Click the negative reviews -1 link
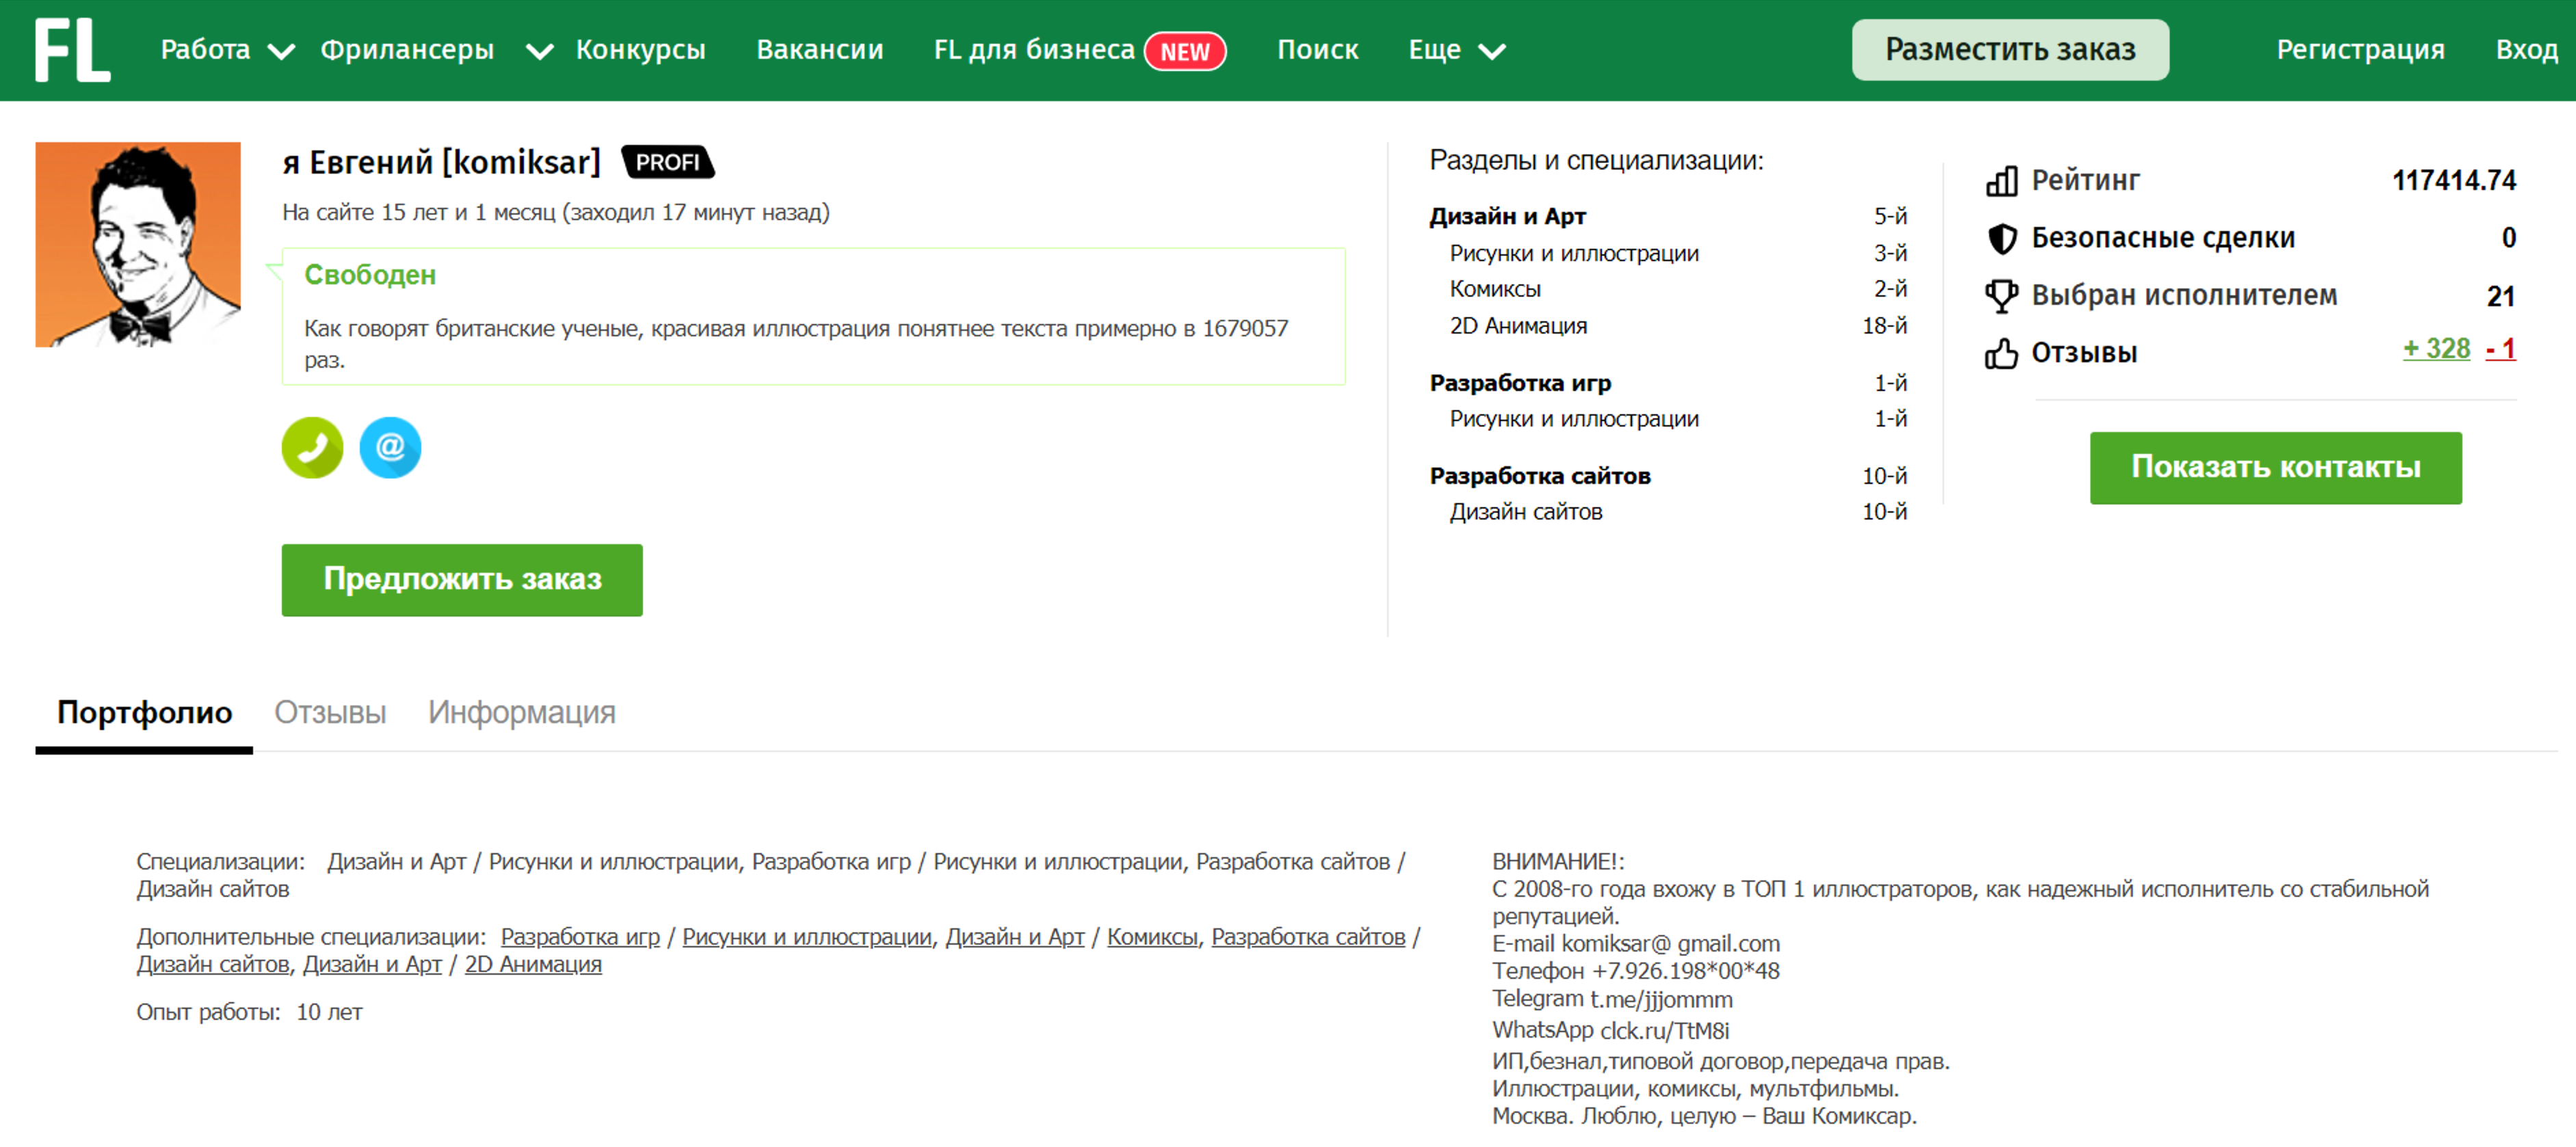The width and height of the screenshot is (2576, 1147). (x=2500, y=350)
